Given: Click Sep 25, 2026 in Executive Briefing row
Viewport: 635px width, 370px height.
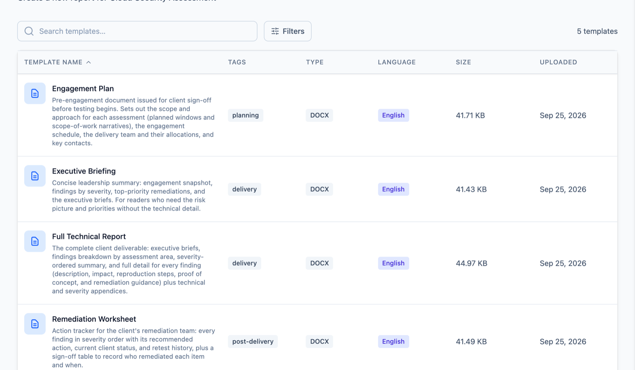Looking at the screenshot, I should click(563, 189).
